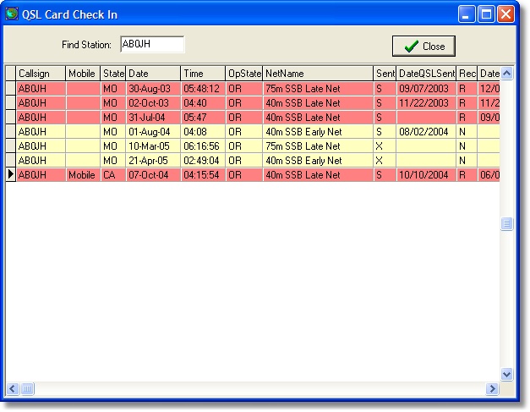Screen dimensions: 530x412
Task: Click the horizontal scrollbar thumb
Action: [27, 388]
